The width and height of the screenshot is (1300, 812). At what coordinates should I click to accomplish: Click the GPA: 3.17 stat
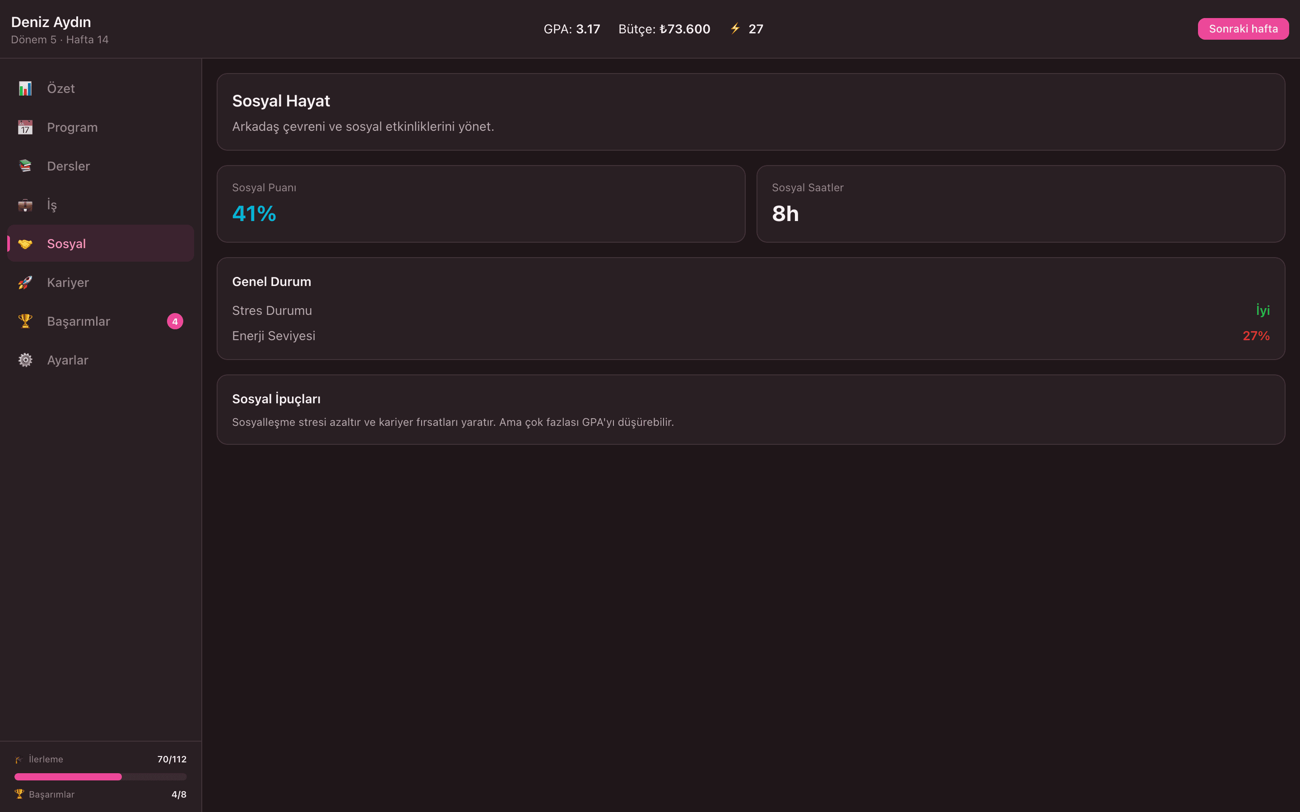coord(571,29)
